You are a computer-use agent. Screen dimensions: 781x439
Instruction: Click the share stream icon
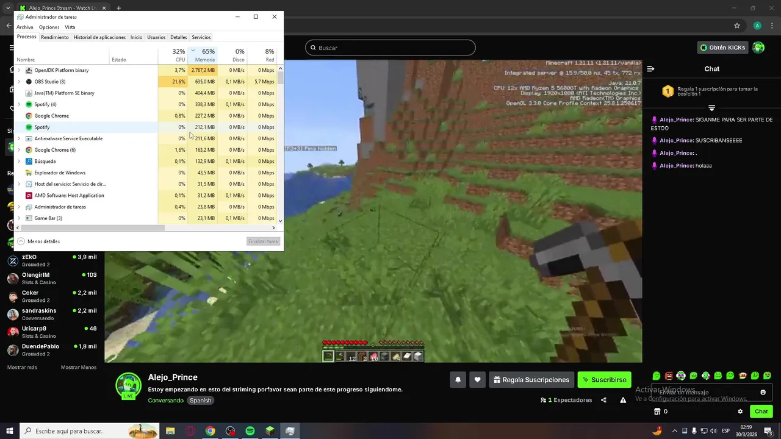pos(603,400)
